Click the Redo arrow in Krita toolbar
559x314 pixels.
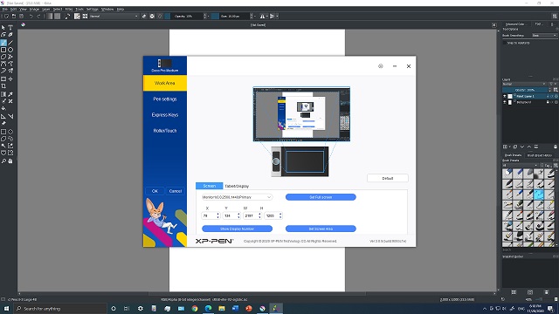(x=38, y=16)
